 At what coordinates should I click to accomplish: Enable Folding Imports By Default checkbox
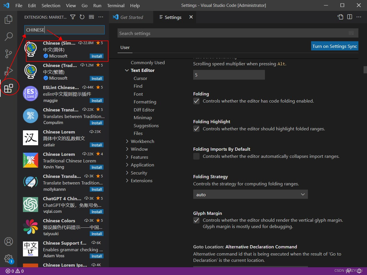click(x=196, y=156)
